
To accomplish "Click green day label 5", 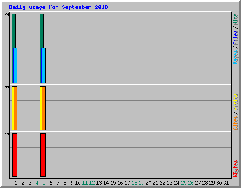I will point(44,183).
